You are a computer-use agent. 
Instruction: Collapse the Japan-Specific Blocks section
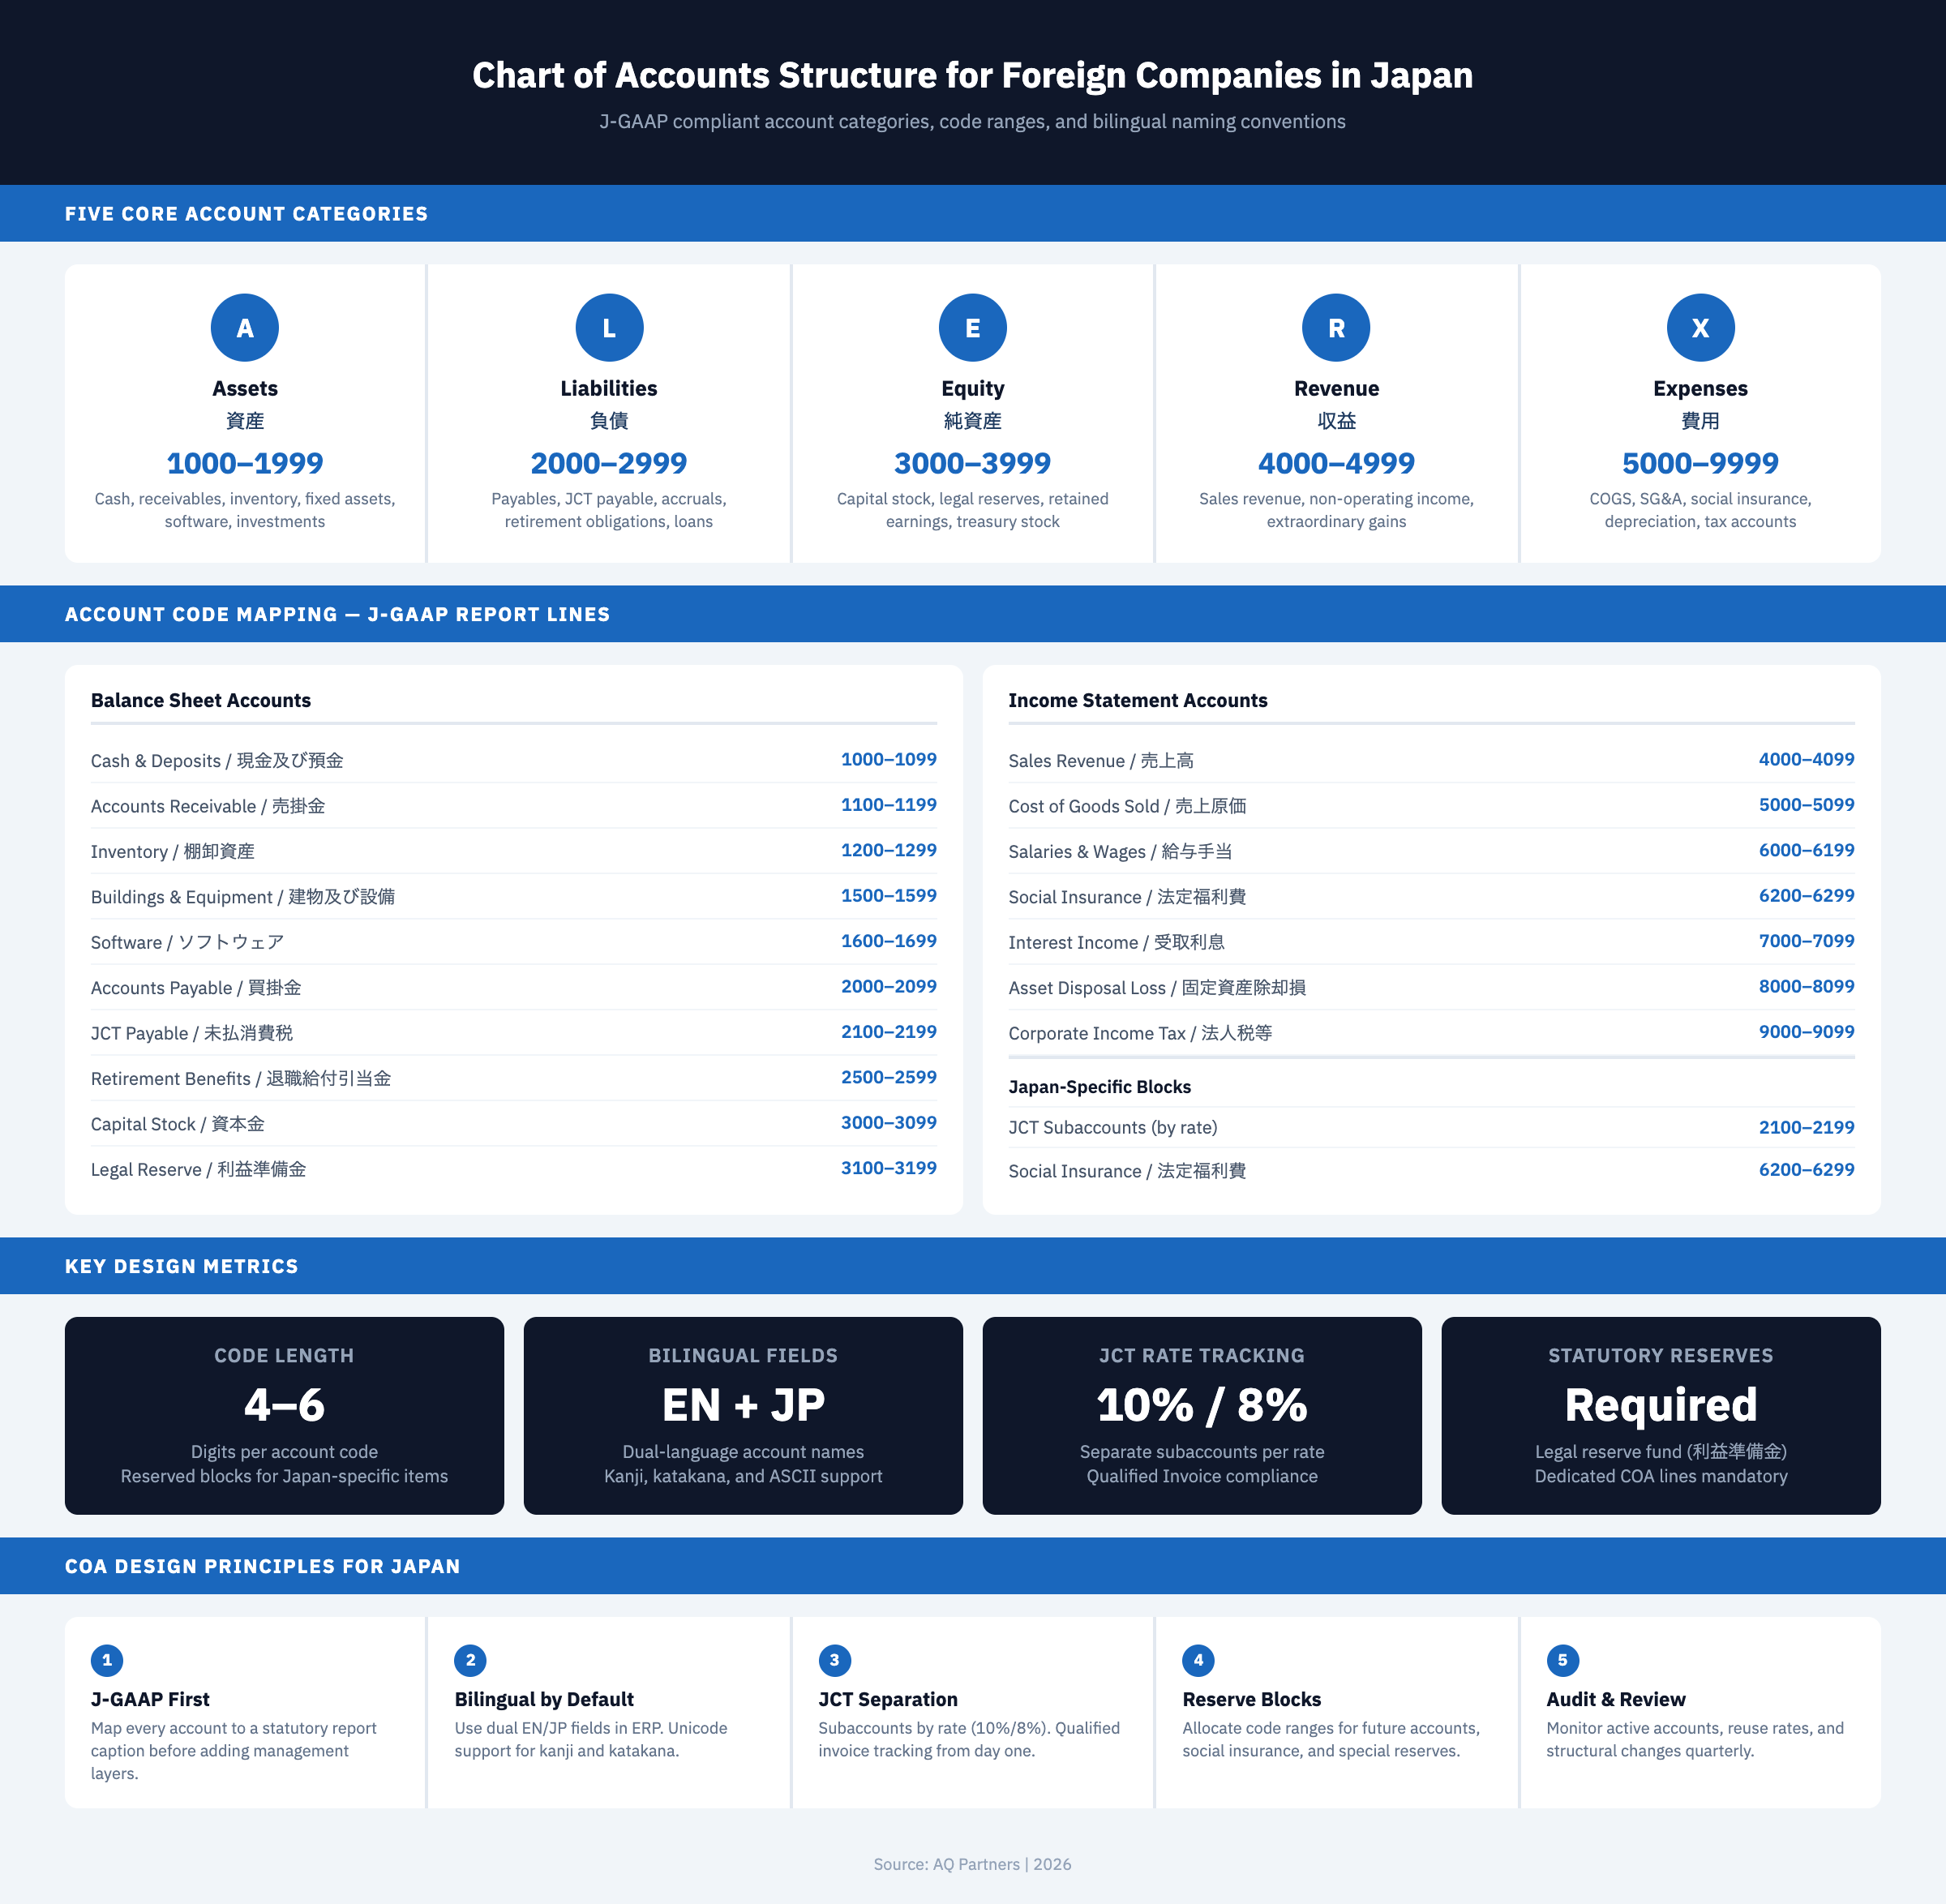[1099, 1087]
